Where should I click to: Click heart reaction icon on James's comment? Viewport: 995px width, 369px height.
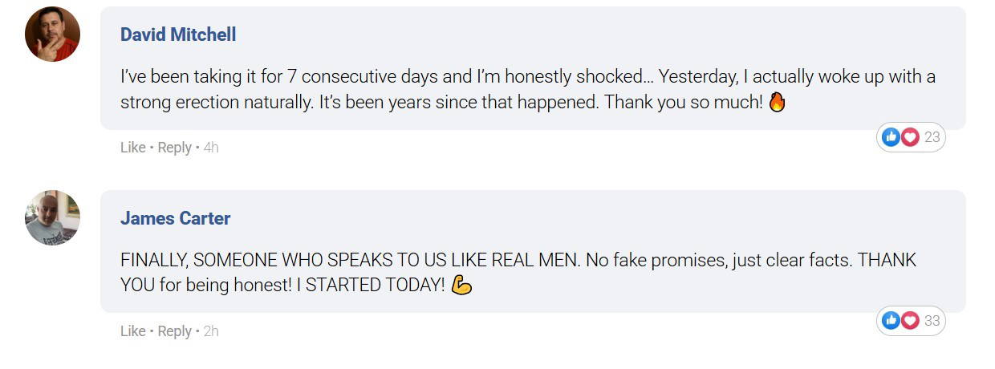909,321
